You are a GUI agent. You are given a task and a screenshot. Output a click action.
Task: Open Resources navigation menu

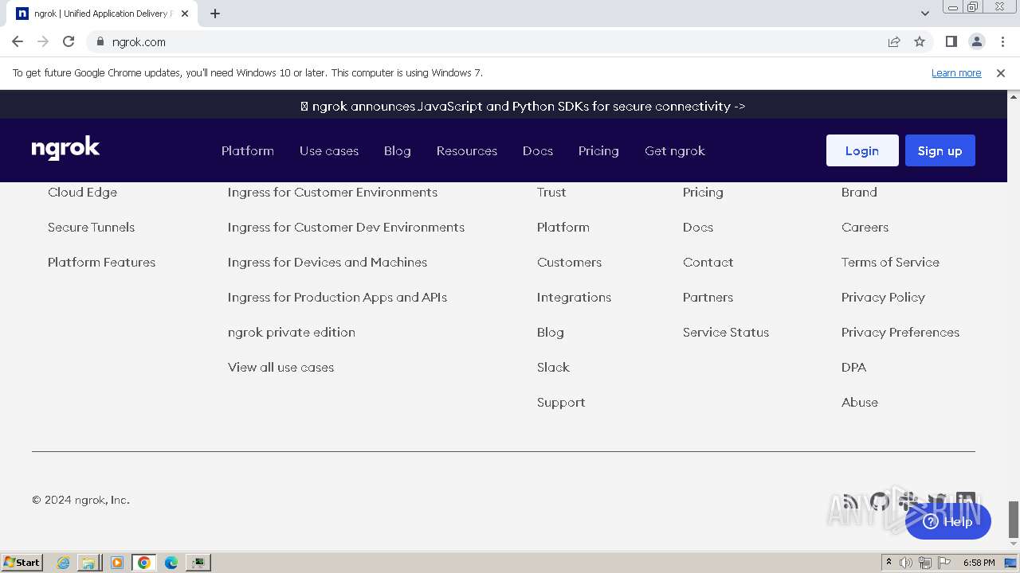coord(467,150)
